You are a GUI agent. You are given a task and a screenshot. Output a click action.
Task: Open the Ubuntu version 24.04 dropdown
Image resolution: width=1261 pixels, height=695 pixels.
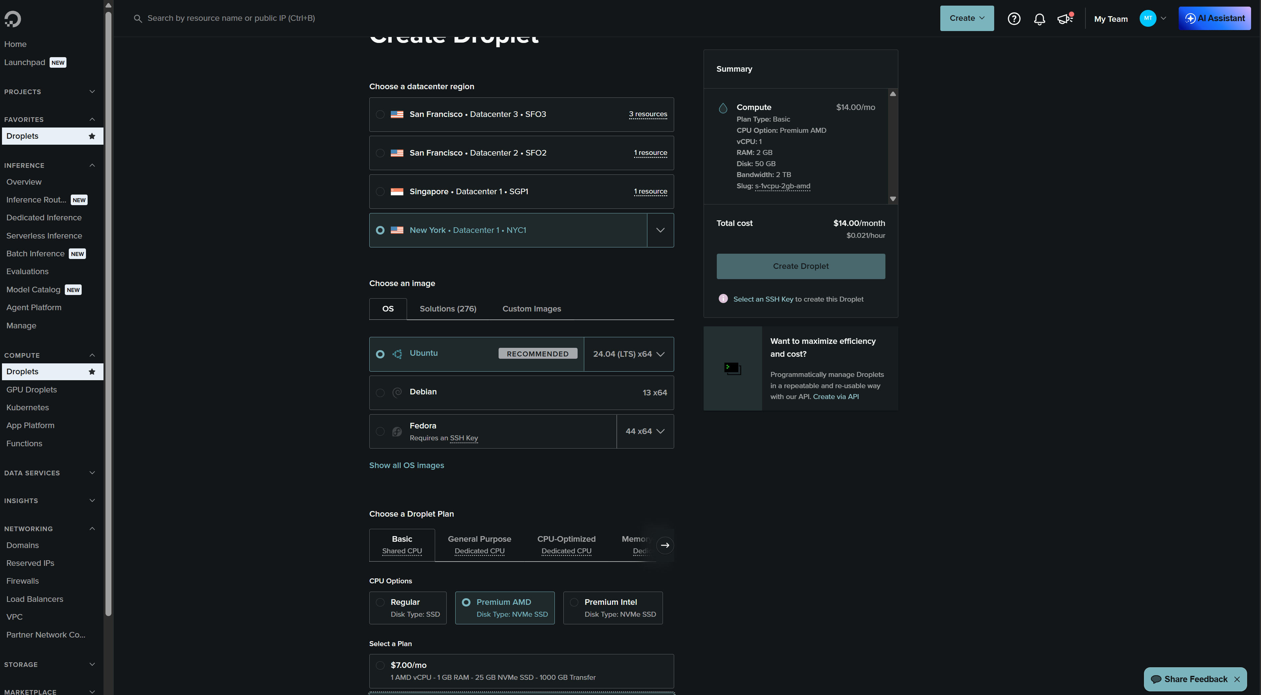[x=629, y=354]
